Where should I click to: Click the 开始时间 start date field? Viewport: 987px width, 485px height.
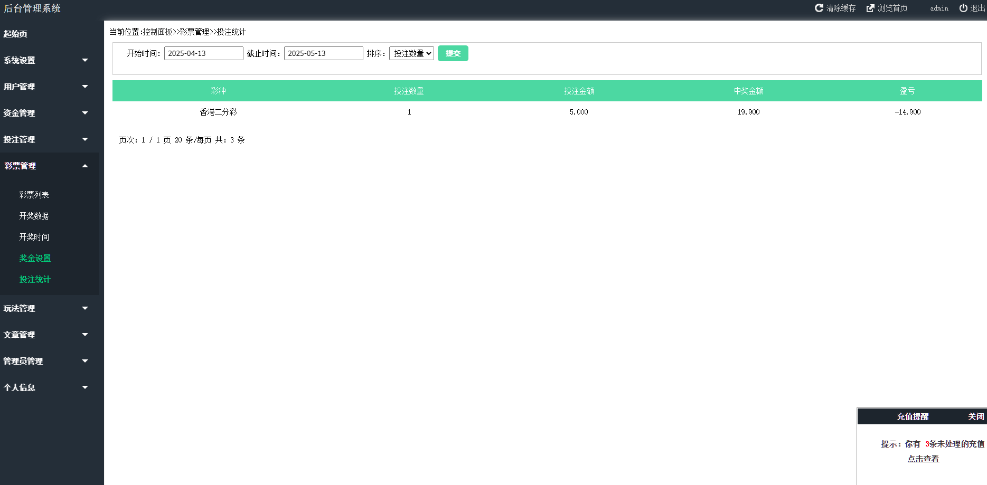203,53
